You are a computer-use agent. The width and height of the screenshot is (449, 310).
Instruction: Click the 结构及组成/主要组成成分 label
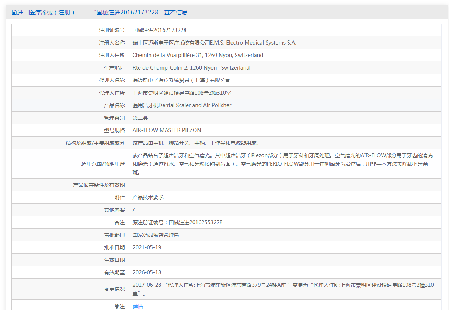tap(95, 143)
